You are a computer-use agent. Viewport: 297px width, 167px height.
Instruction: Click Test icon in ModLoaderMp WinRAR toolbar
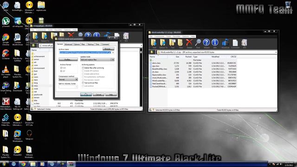coord(172,43)
